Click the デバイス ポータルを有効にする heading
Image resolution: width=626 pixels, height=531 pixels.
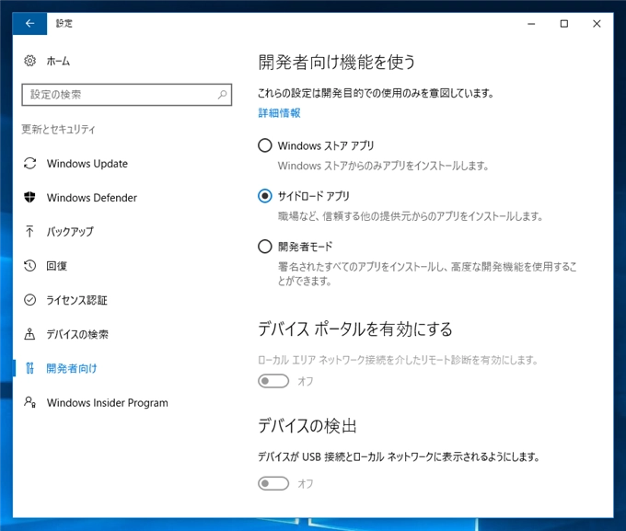tap(355, 329)
